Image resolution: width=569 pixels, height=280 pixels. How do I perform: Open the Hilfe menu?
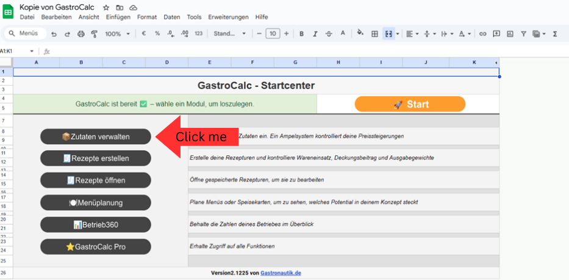tap(261, 17)
